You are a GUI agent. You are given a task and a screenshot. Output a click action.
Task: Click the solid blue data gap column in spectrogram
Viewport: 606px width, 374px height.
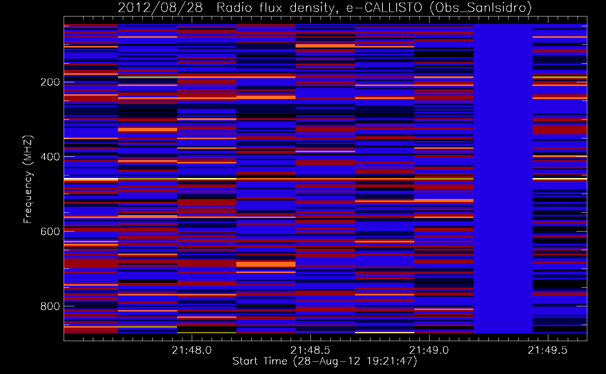click(x=503, y=178)
